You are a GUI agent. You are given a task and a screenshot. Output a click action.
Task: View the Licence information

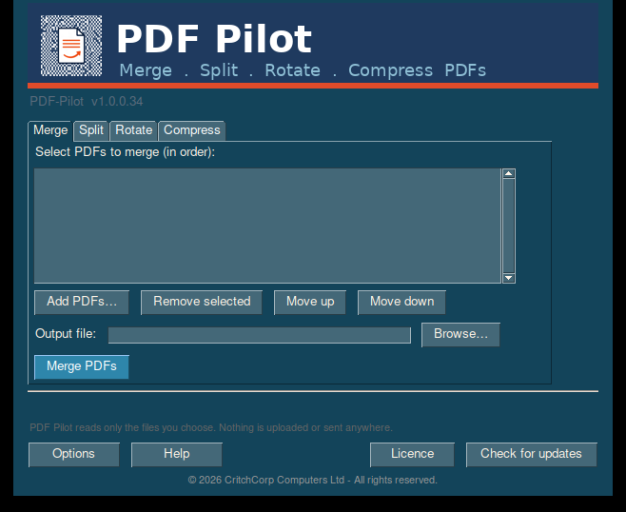click(412, 454)
